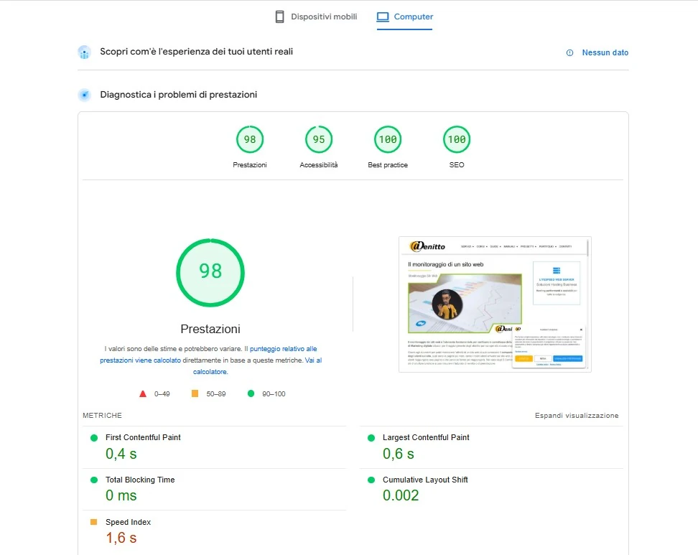Click the info icon beside Nessun dato

(569, 52)
